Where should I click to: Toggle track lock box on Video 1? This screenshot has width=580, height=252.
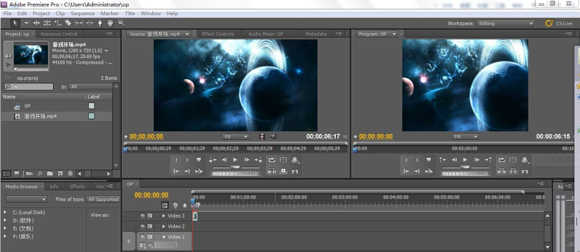pos(158,237)
